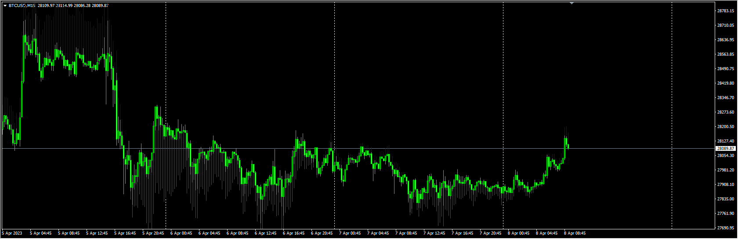
Task: Click the latest candle at the chart's right edge
Action: (568, 146)
